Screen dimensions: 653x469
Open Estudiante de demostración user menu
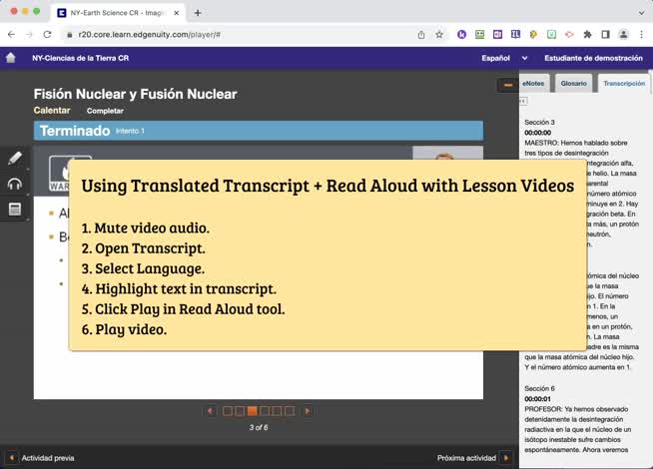pos(585,58)
